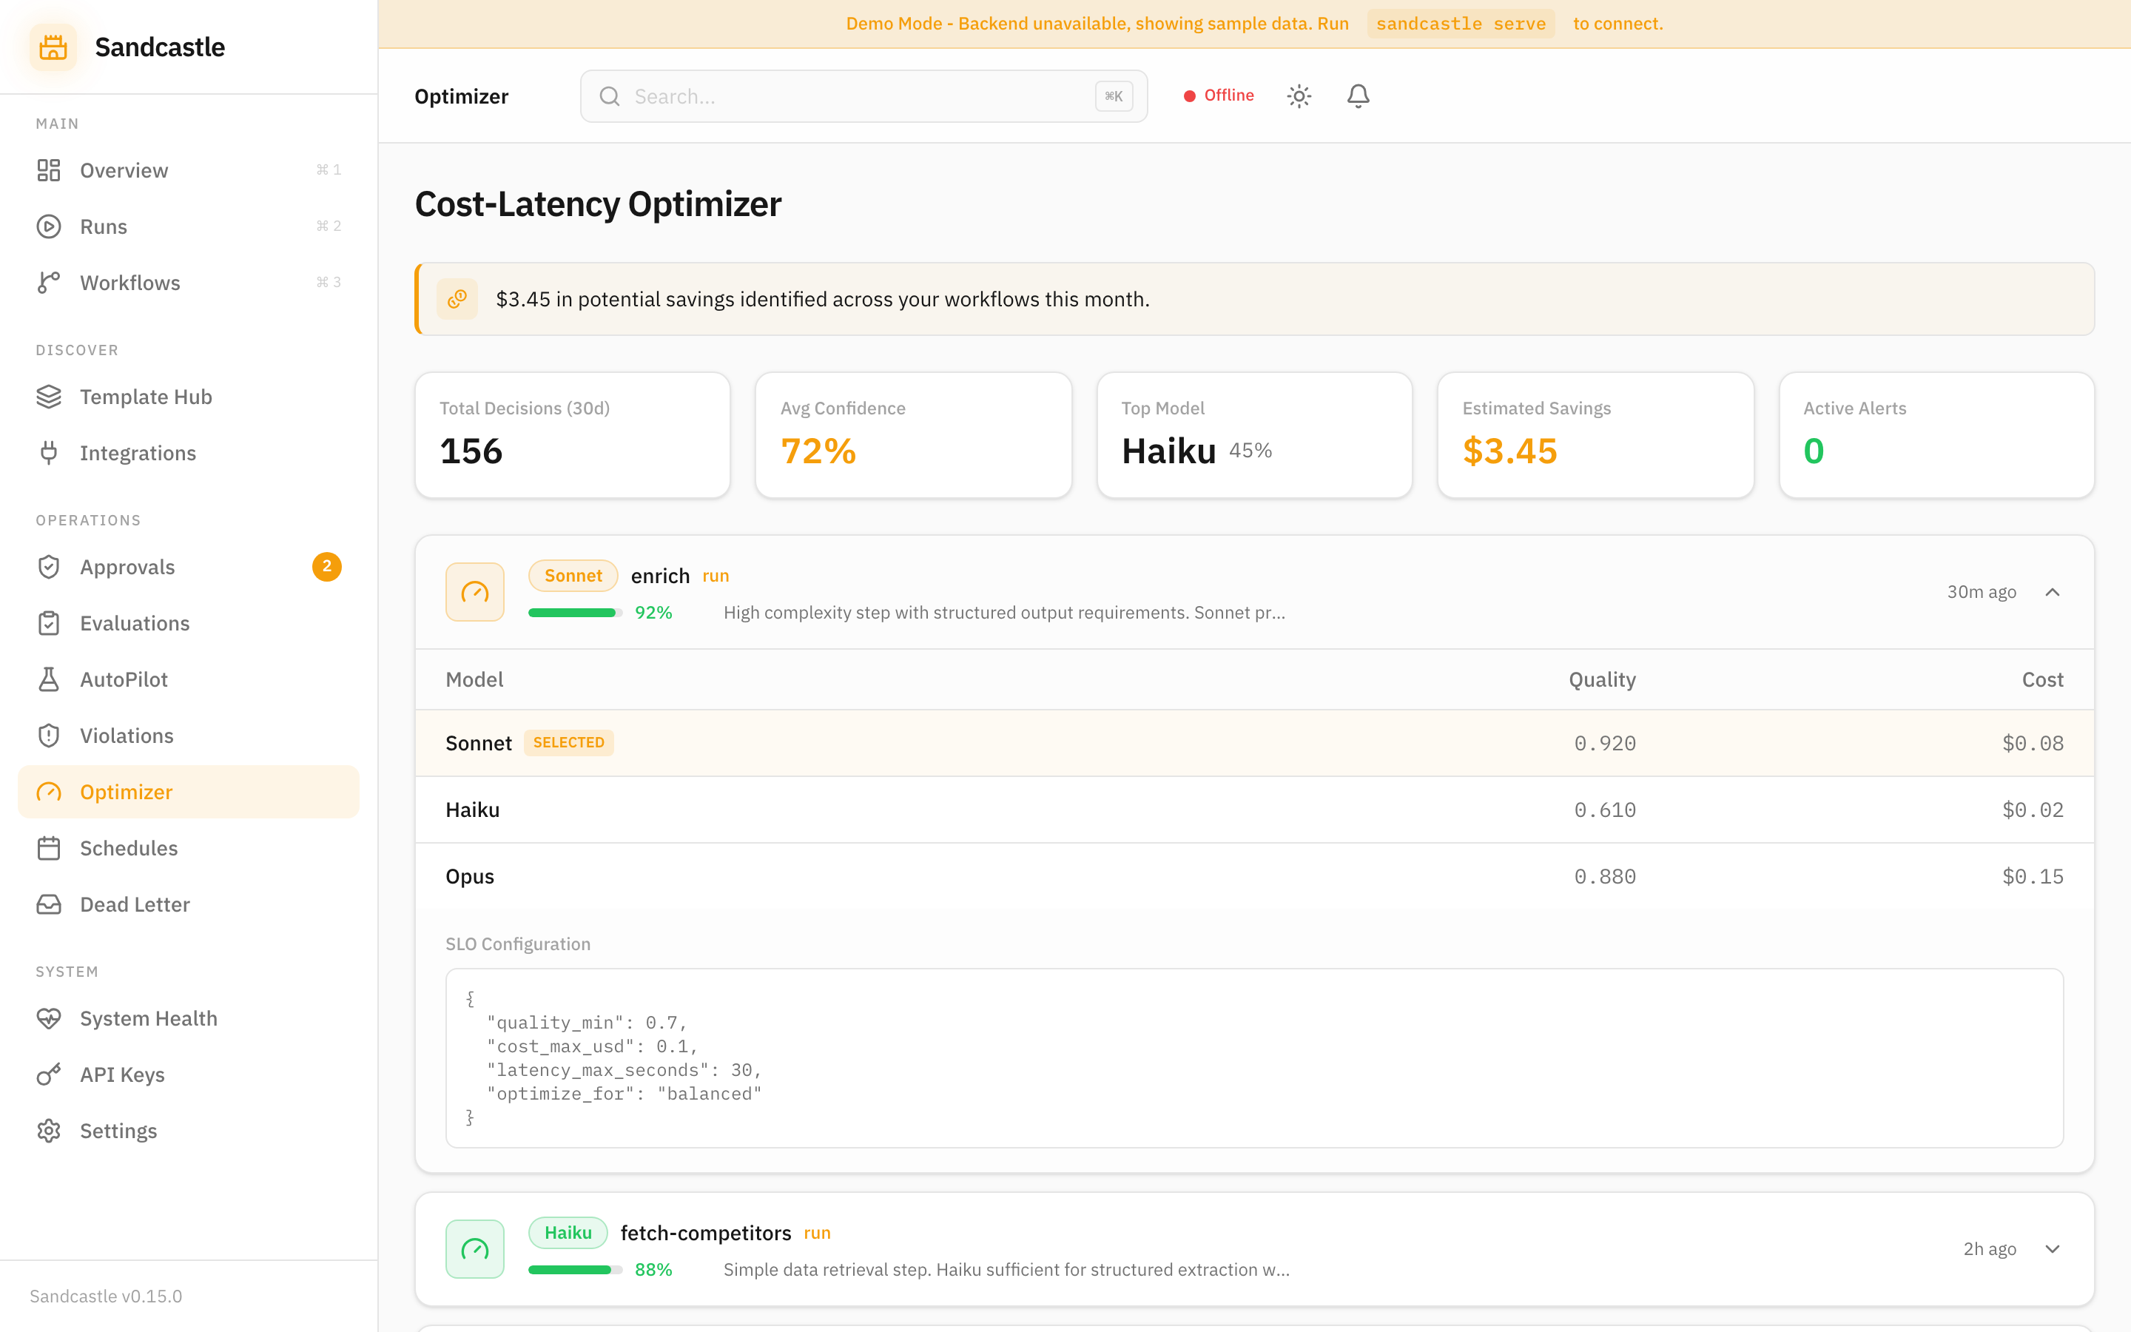2131x1332 pixels.
Task: Open the AutoPilot flask icon
Action: (x=48, y=679)
